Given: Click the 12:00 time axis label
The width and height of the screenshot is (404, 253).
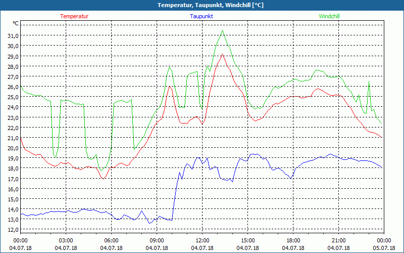Looking at the screenshot, I should coord(203,241).
